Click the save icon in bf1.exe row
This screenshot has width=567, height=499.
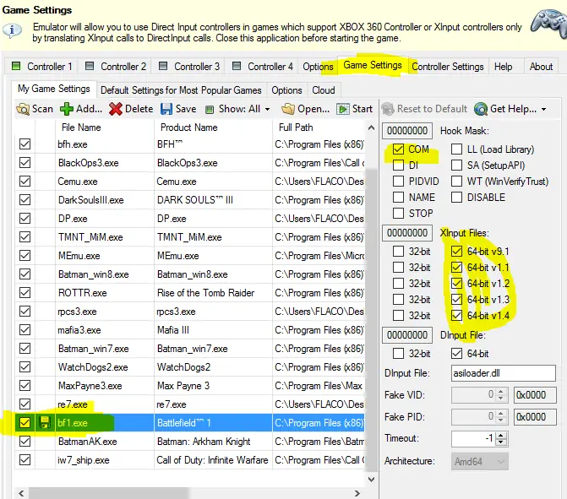(45, 422)
